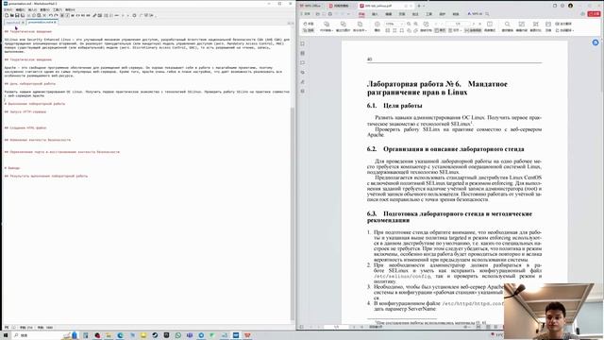
Task: Click Save icon in Markdown editor toolbar
Action: pyautogui.click(x=17, y=15)
